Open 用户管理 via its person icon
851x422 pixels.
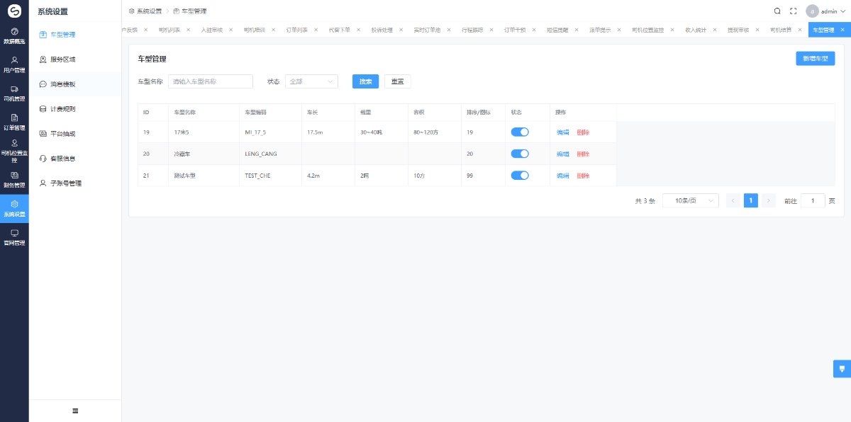tap(14, 60)
